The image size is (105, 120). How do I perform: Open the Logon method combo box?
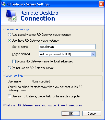[67, 54]
